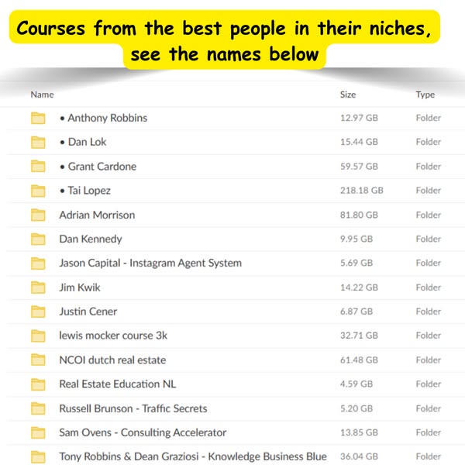Click the Grant Cardone folder icon

(x=38, y=166)
